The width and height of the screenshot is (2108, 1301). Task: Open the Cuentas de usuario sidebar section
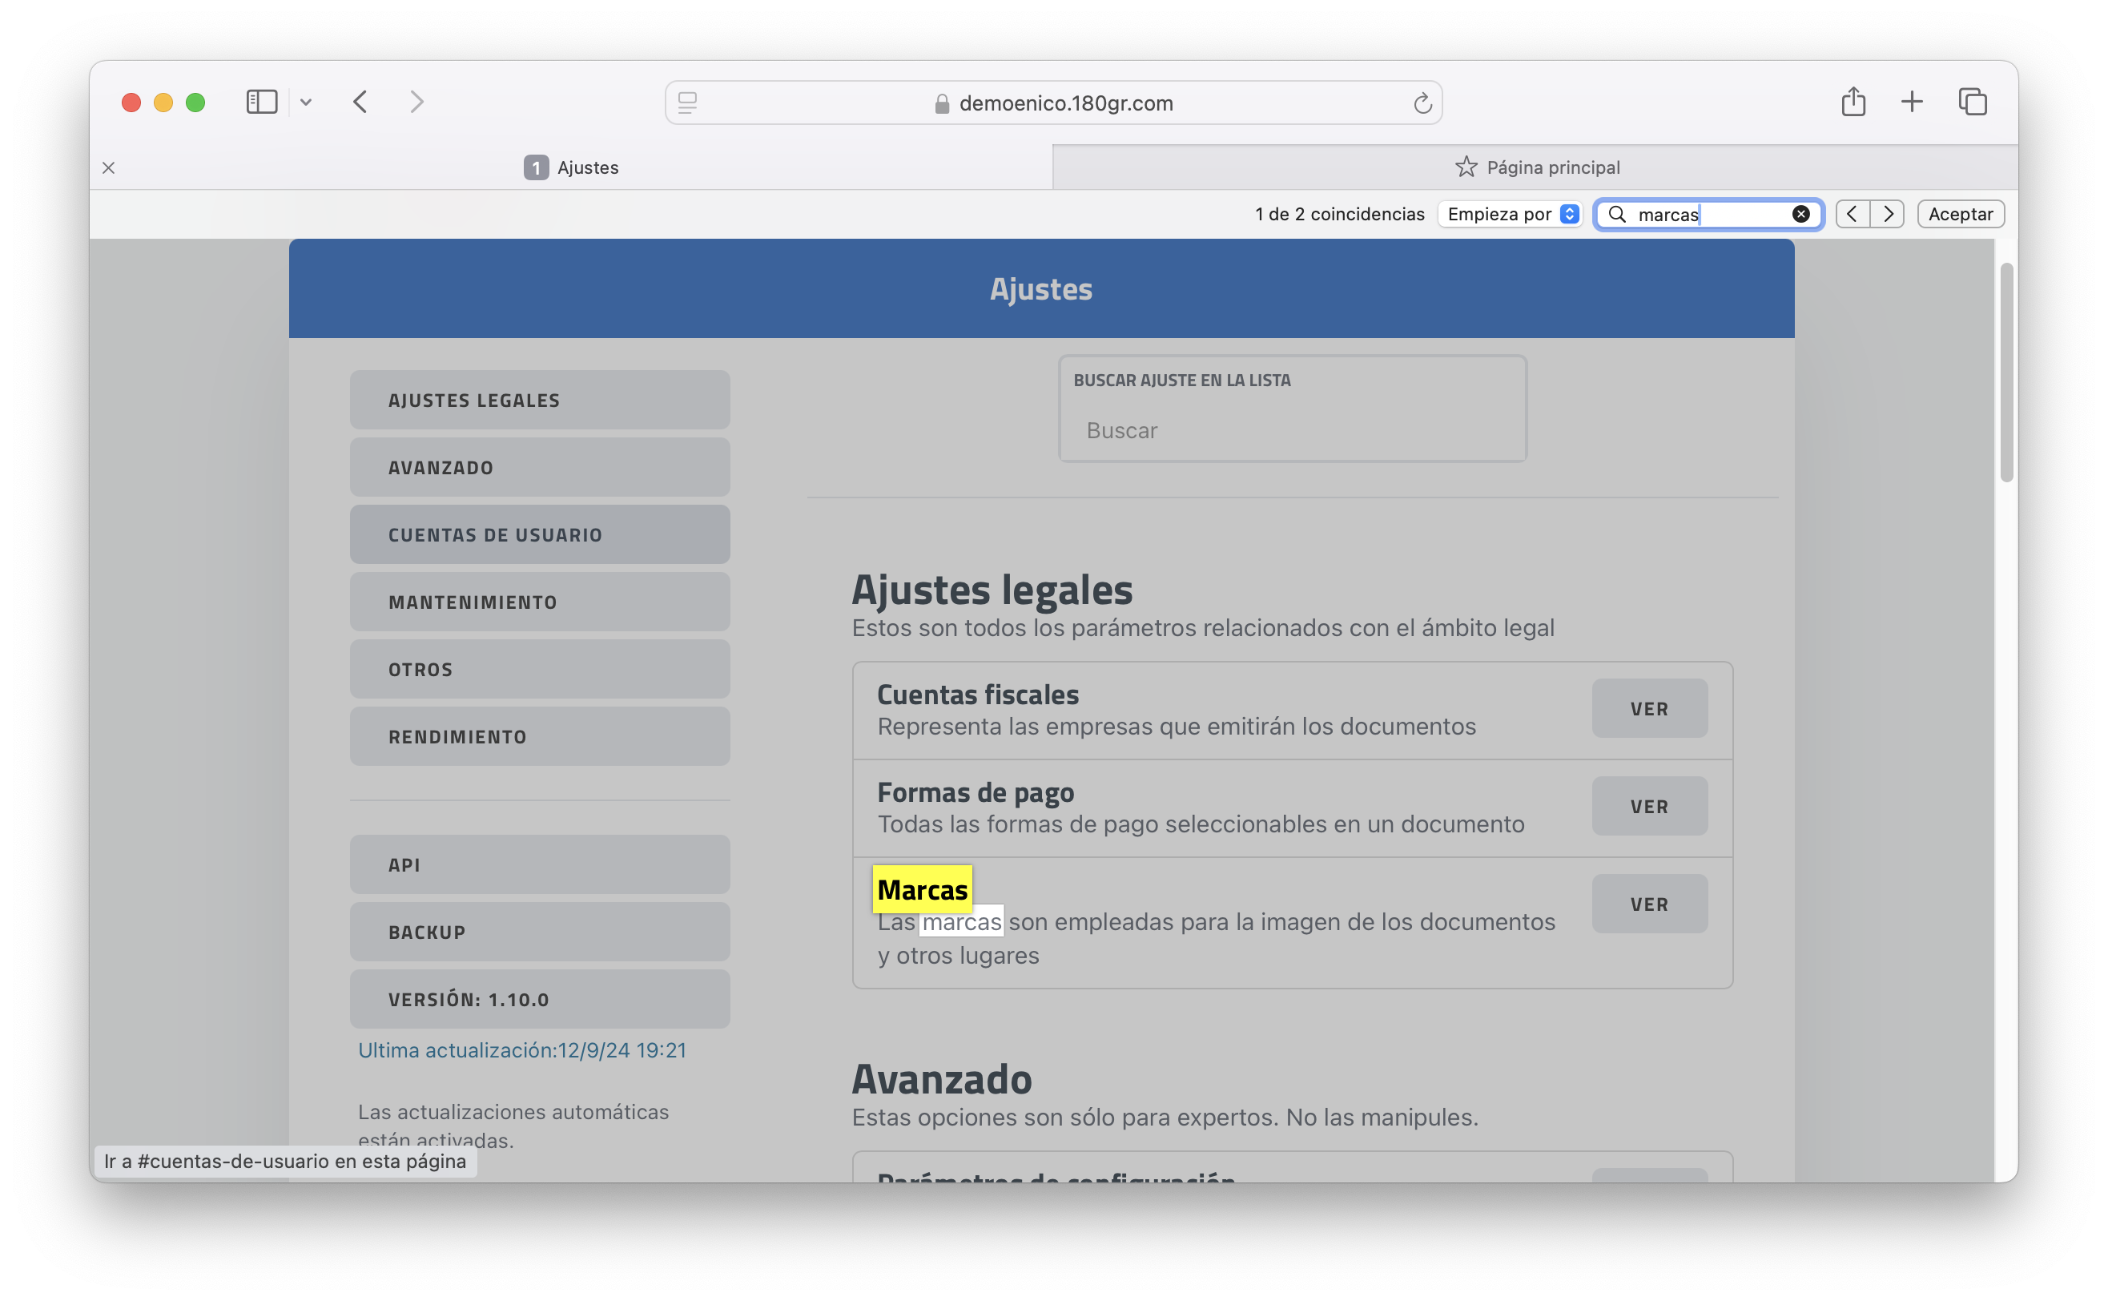point(539,534)
